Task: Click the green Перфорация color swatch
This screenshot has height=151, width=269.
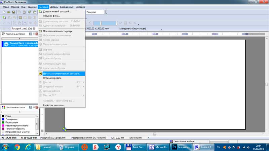Action: (x=3, y=122)
